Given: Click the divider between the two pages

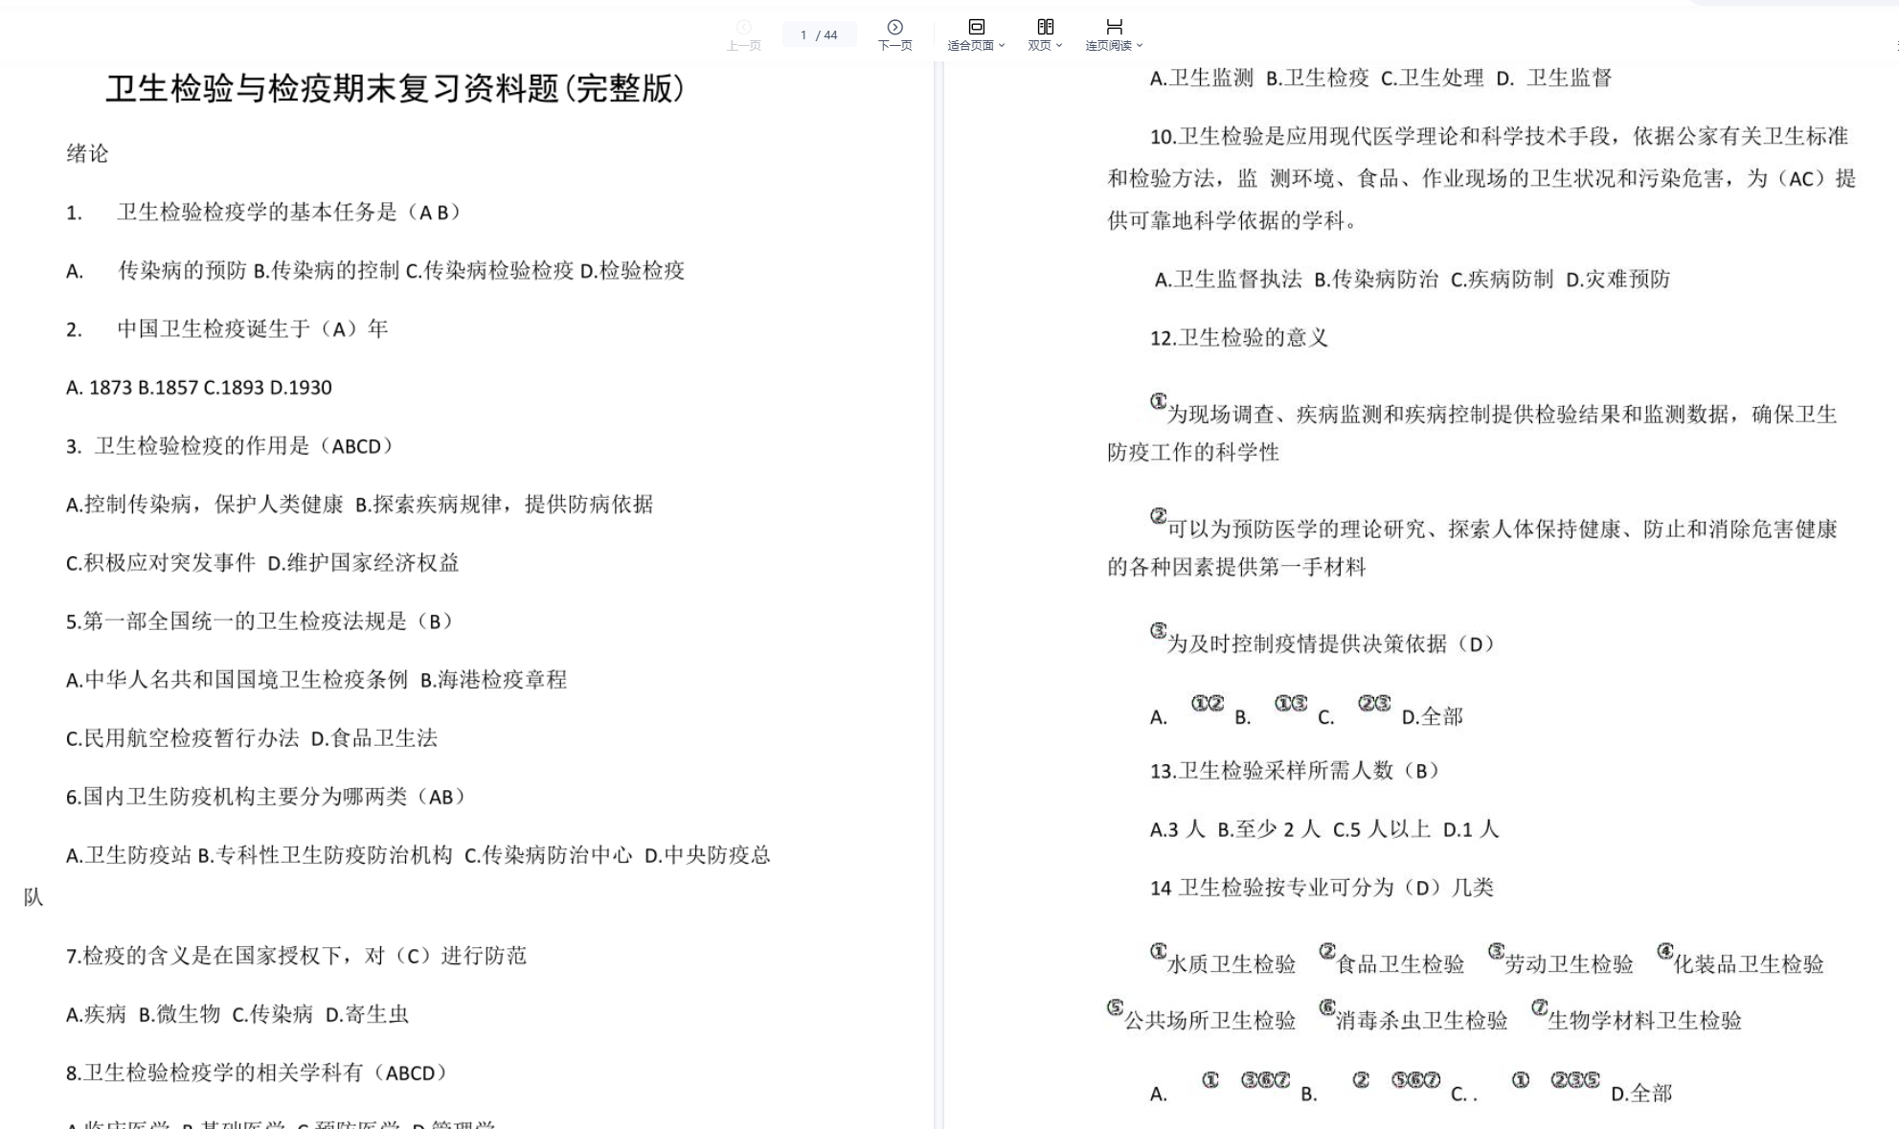Looking at the screenshot, I should point(938,594).
